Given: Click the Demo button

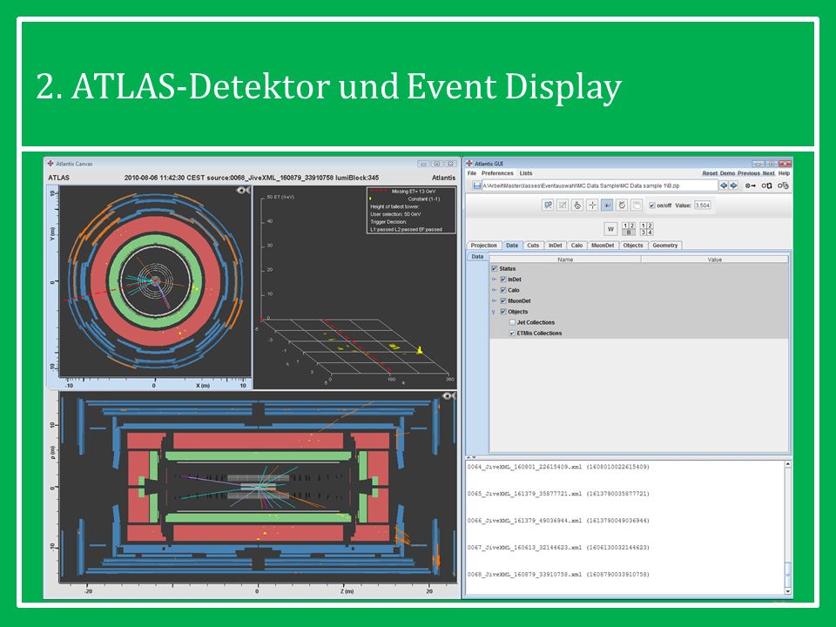Looking at the screenshot, I should click(727, 173).
